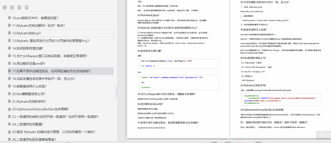Screen dimensions: 331x143
Task: Click document heading '15.为什么Mapper接口没有实现类，却能被正常调用?'
Action: pos(166,94)
